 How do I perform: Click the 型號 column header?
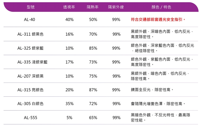click(31, 7)
